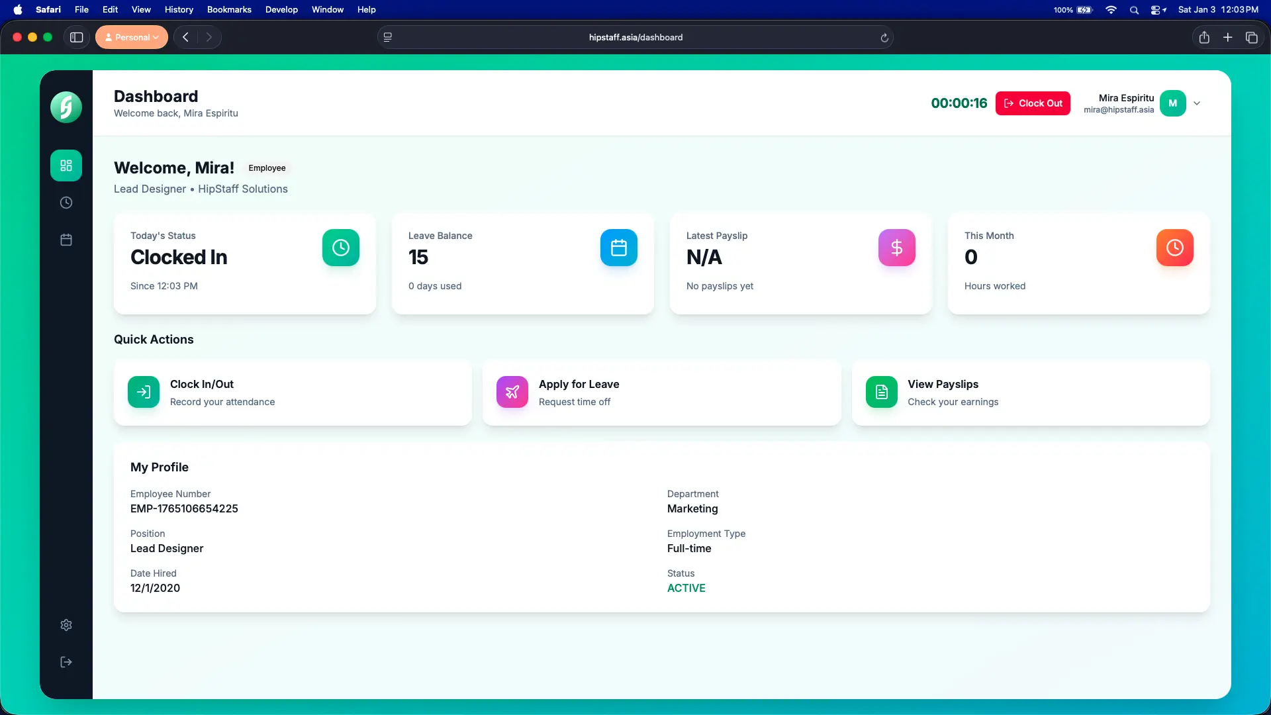This screenshot has width=1271, height=715.
Task: Open the Window menu
Action: tap(328, 10)
